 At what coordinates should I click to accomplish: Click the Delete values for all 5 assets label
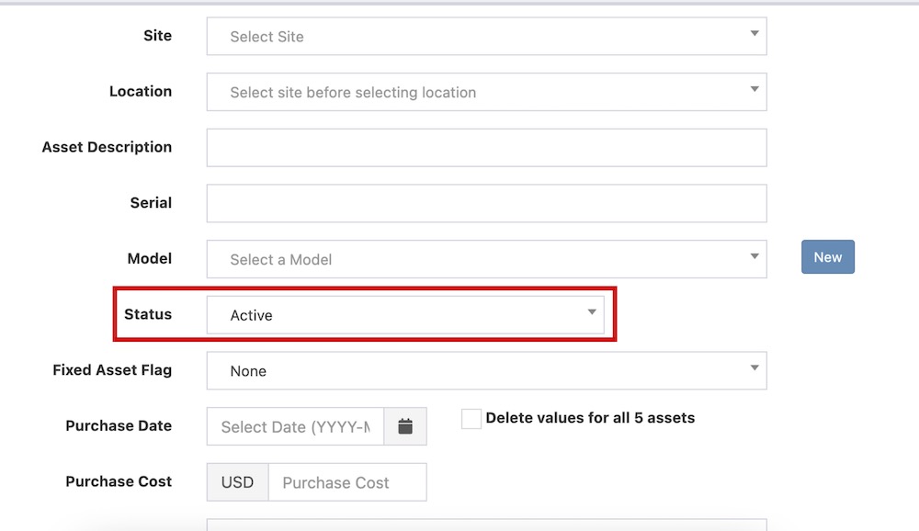pos(590,418)
